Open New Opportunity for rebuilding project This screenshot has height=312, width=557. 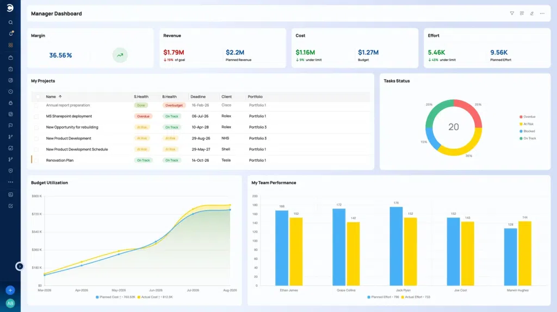(x=72, y=128)
